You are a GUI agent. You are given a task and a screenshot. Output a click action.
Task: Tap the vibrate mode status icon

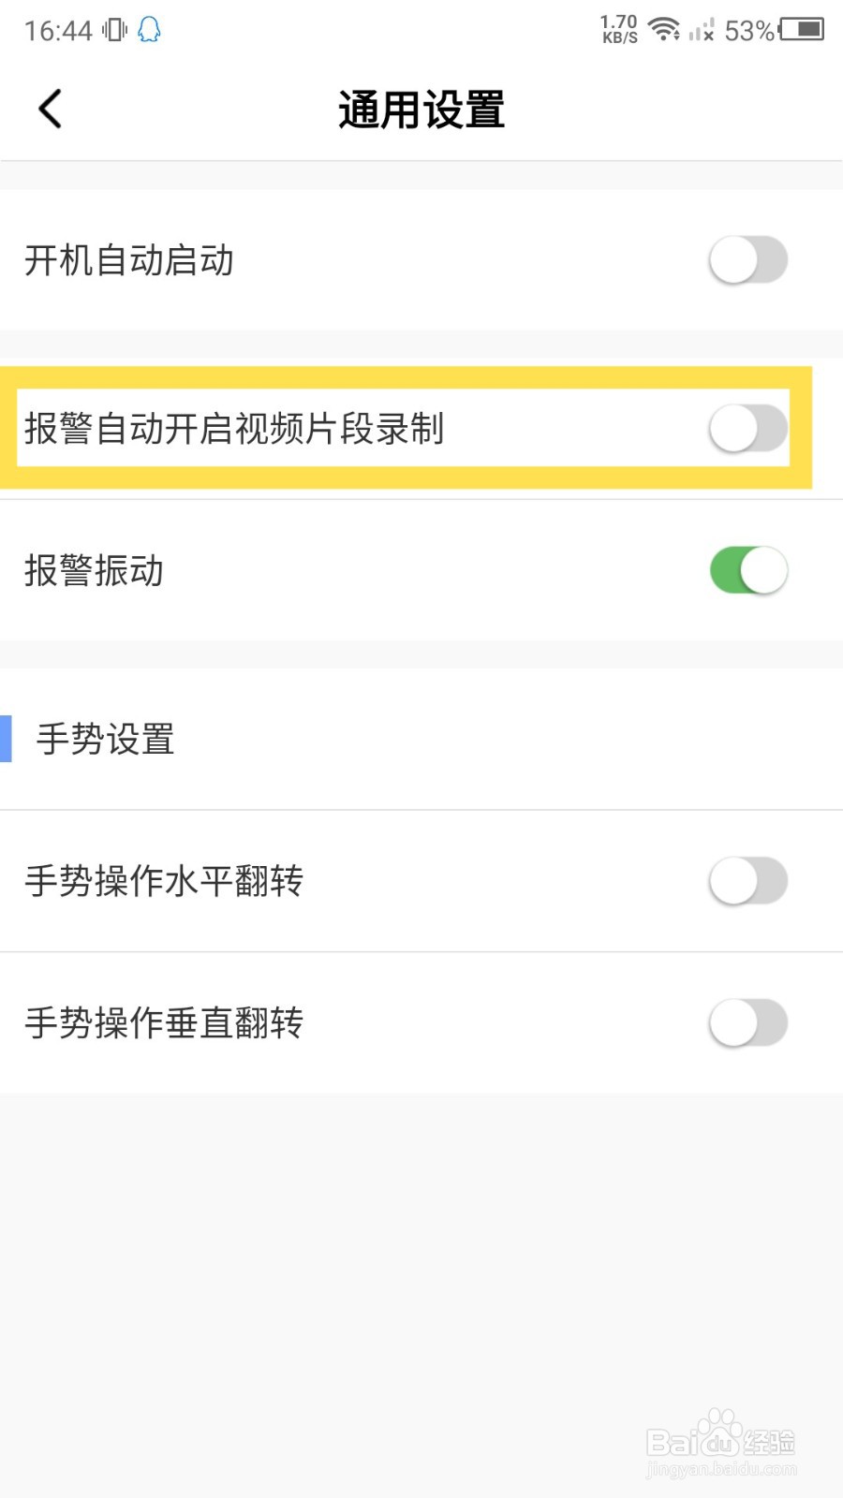tap(114, 30)
